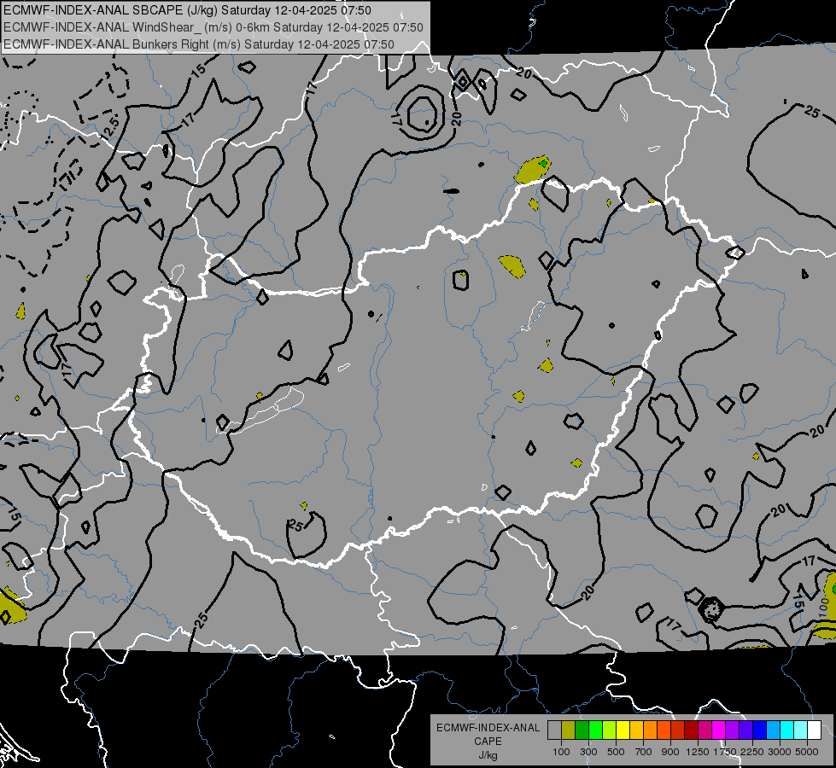Click the pure blue legend swatch

pyautogui.click(x=760, y=730)
